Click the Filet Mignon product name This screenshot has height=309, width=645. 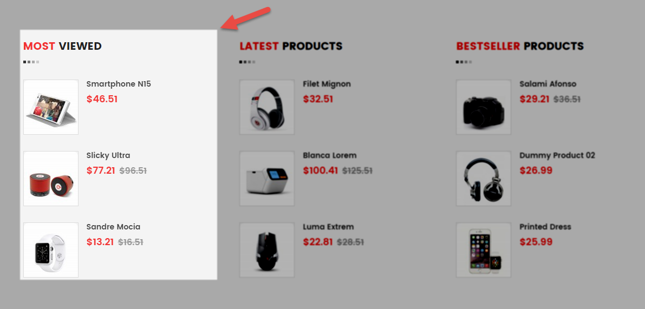327,84
